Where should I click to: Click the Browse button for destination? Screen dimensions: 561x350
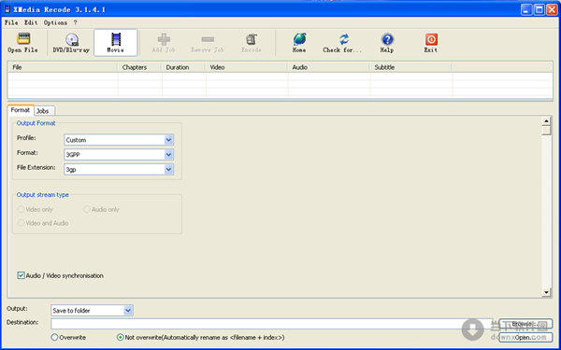coord(525,324)
